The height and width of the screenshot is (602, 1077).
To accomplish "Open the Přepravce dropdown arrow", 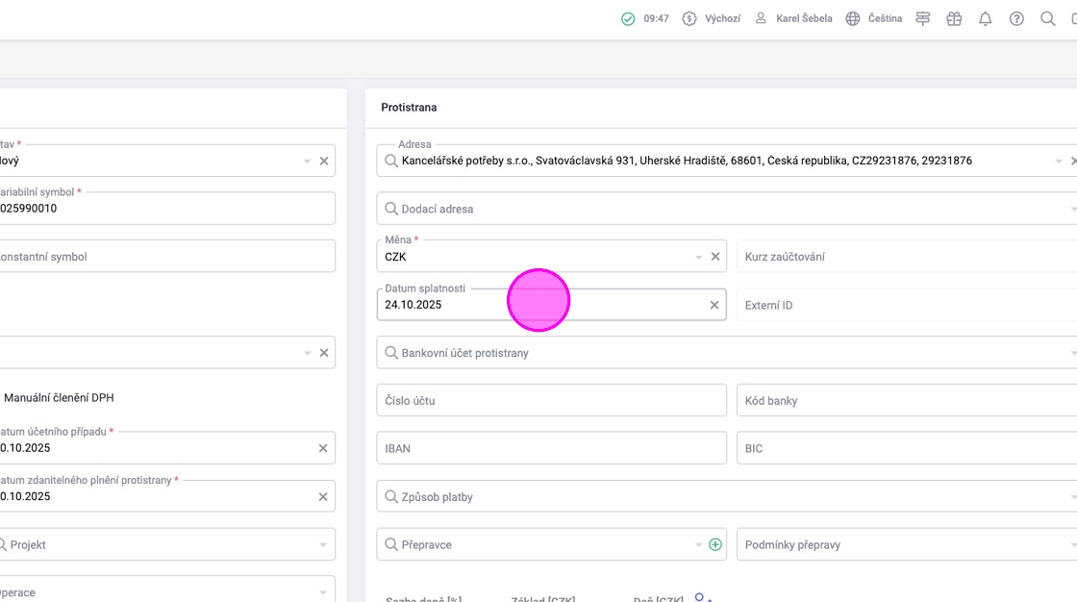I will [x=699, y=544].
